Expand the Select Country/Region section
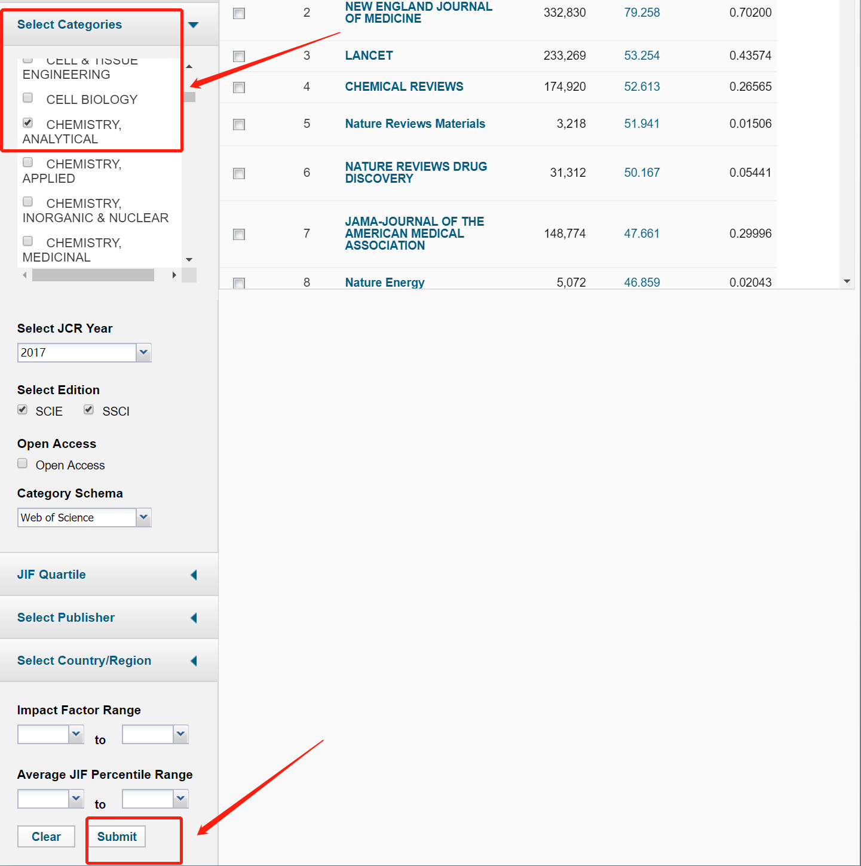The height and width of the screenshot is (866, 861). [x=194, y=661]
